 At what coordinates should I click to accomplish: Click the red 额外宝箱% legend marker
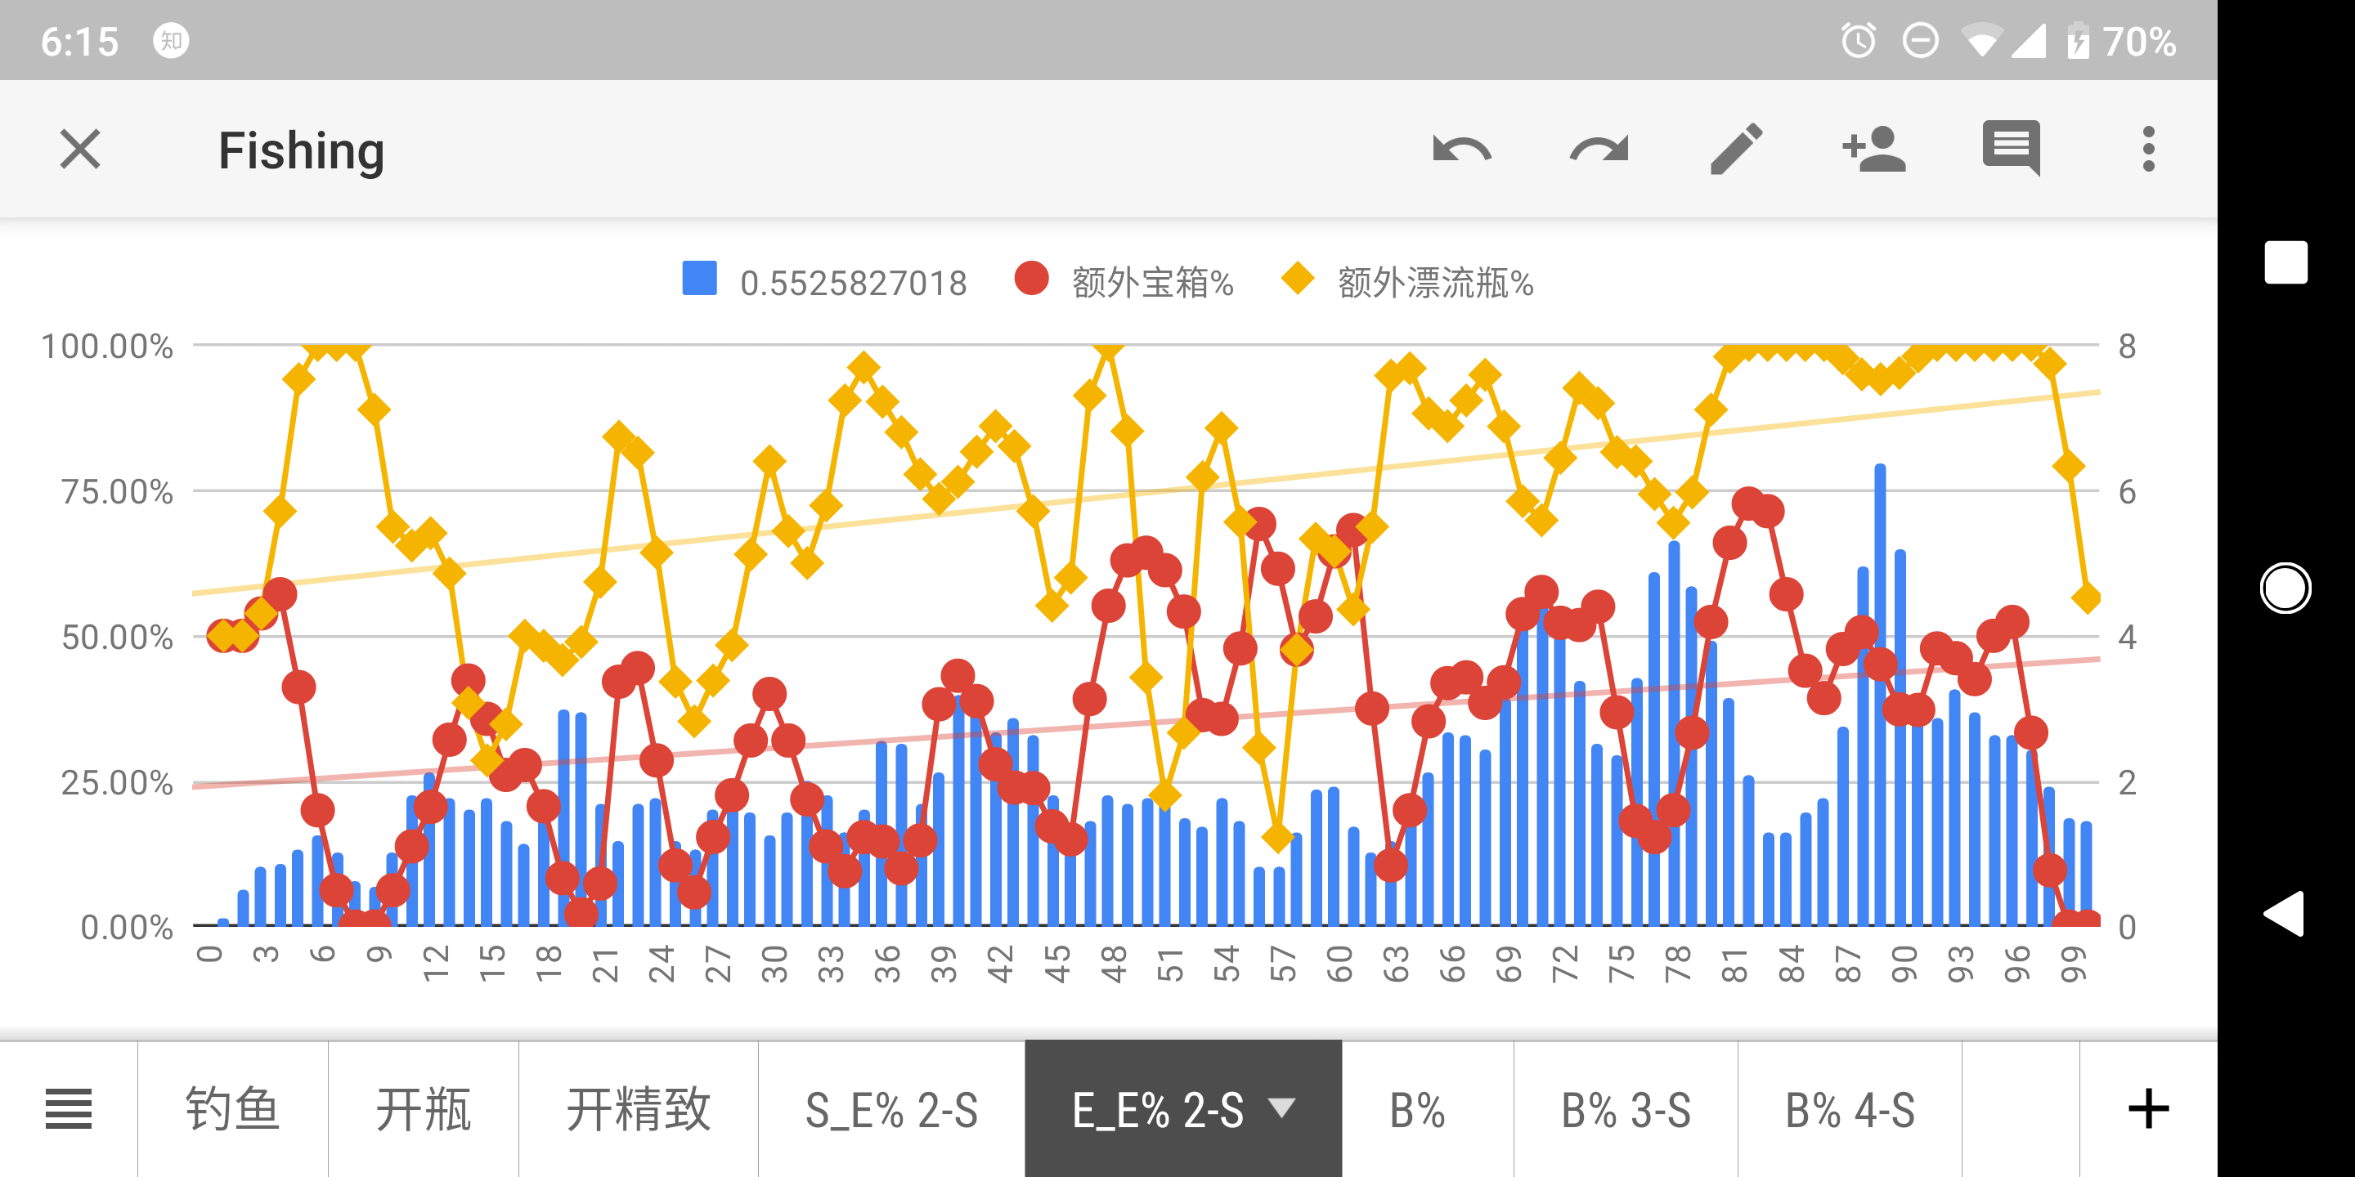click(1031, 279)
